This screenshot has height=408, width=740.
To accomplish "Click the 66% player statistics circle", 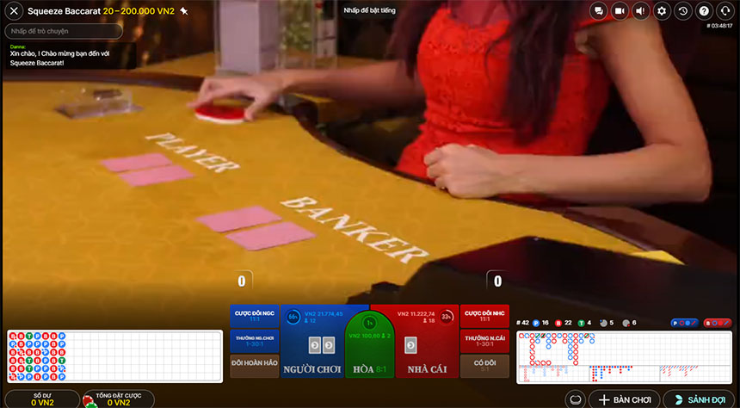I will [293, 317].
